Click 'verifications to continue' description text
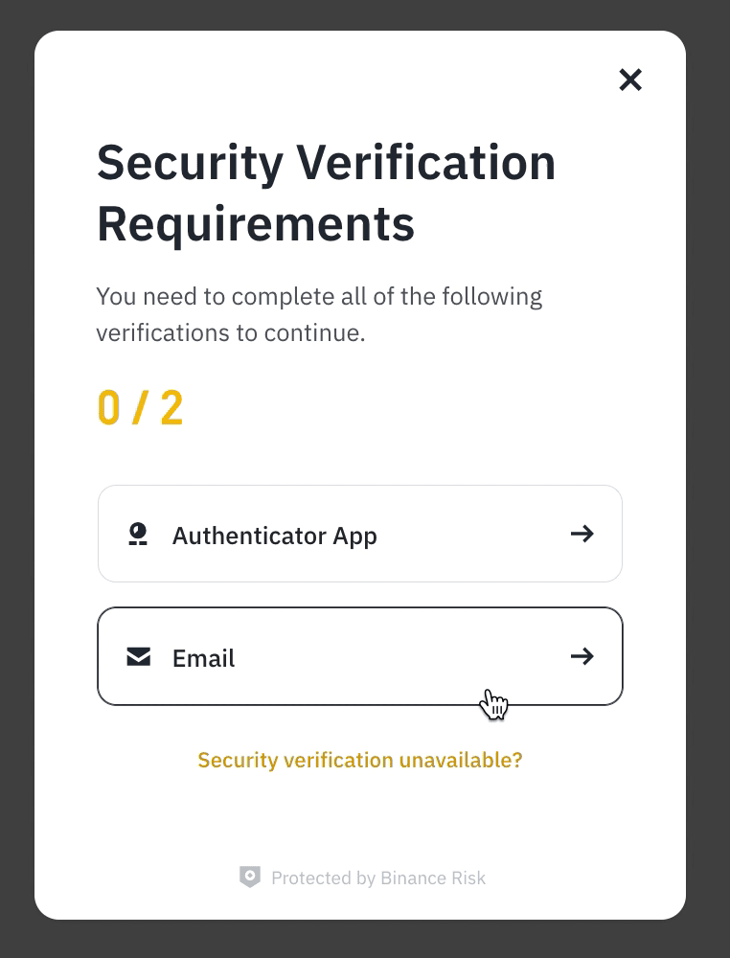The width and height of the screenshot is (730, 958). [x=230, y=334]
